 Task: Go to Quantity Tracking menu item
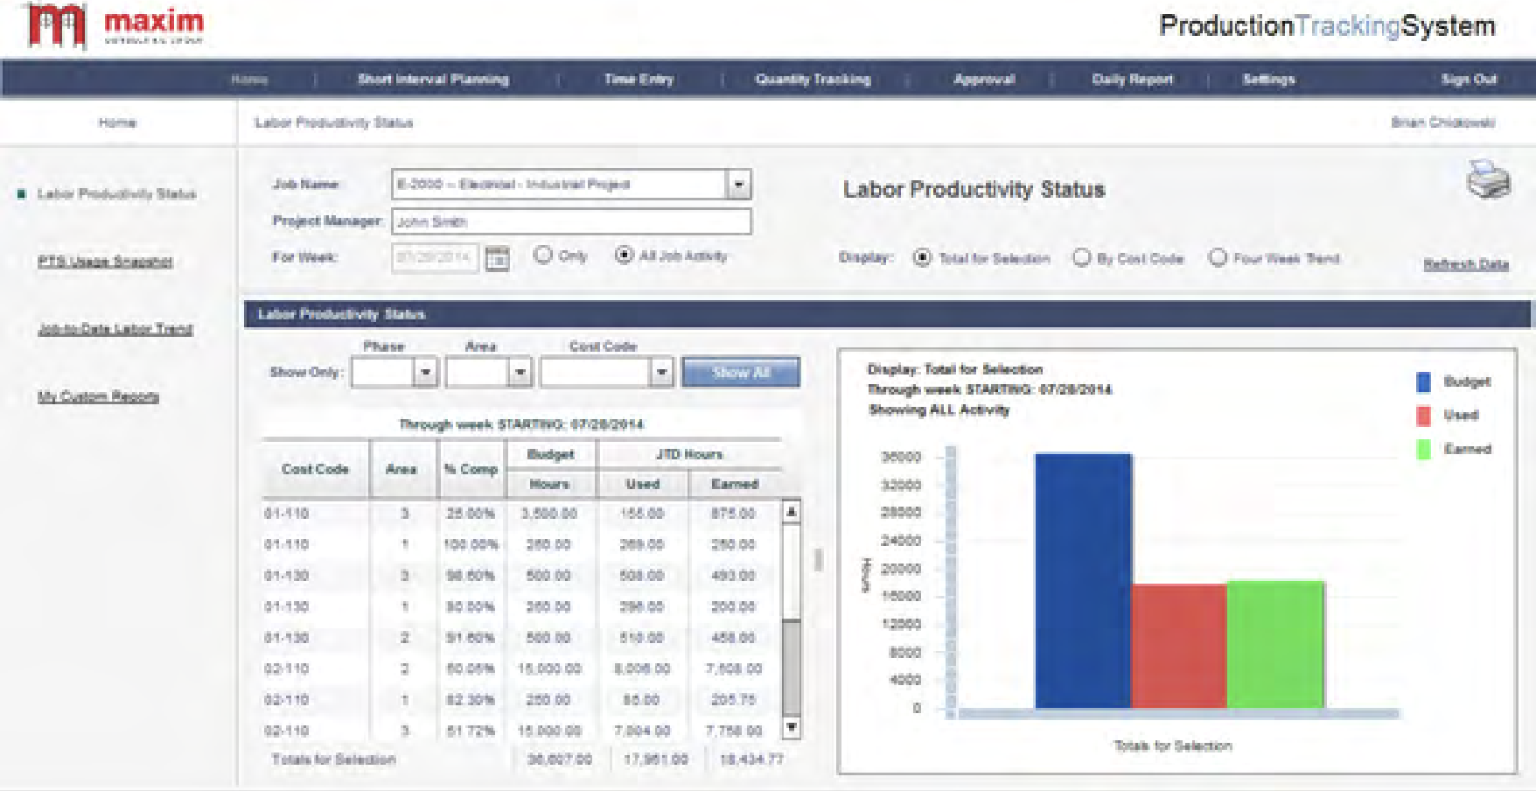813,80
